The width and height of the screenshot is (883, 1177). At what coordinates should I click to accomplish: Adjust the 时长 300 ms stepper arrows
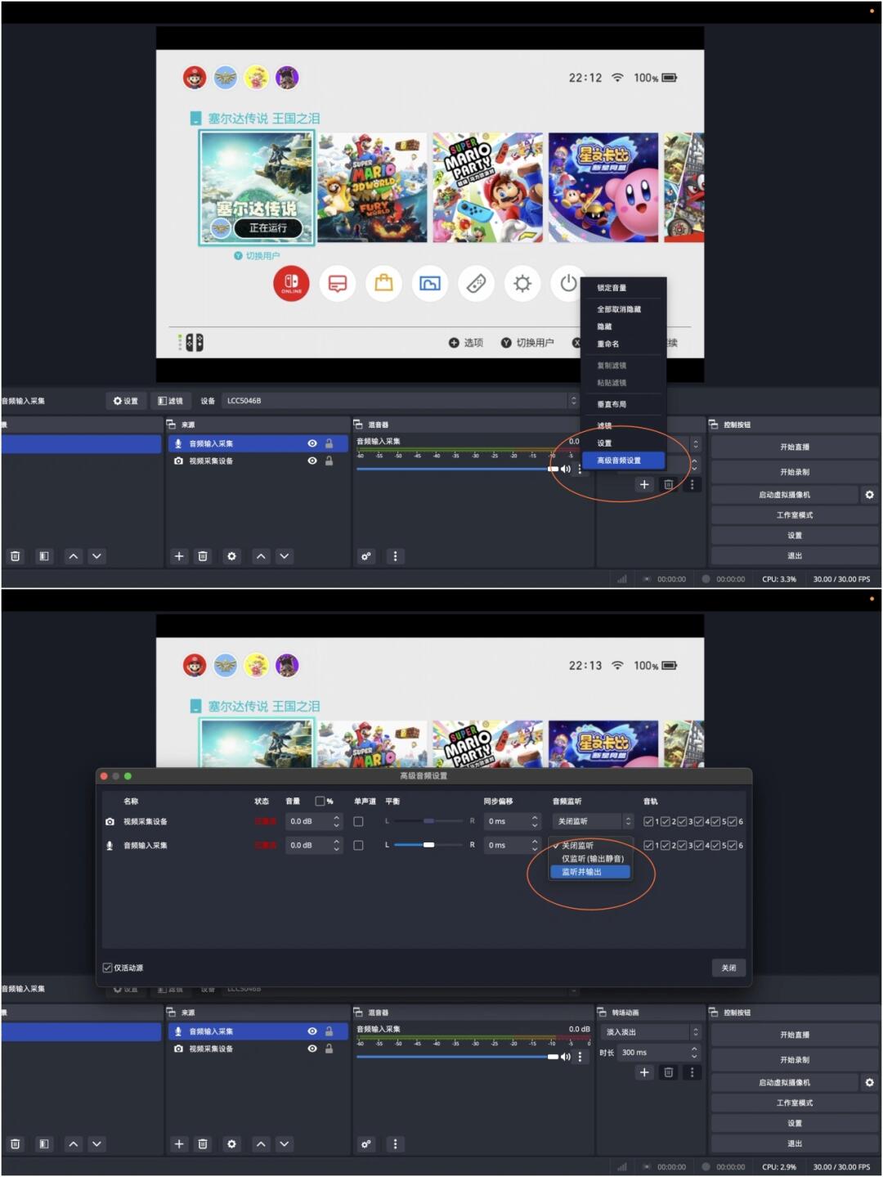click(x=694, y=1053)
